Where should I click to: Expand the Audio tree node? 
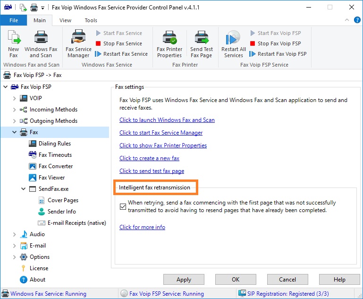(x=14, y=234)
